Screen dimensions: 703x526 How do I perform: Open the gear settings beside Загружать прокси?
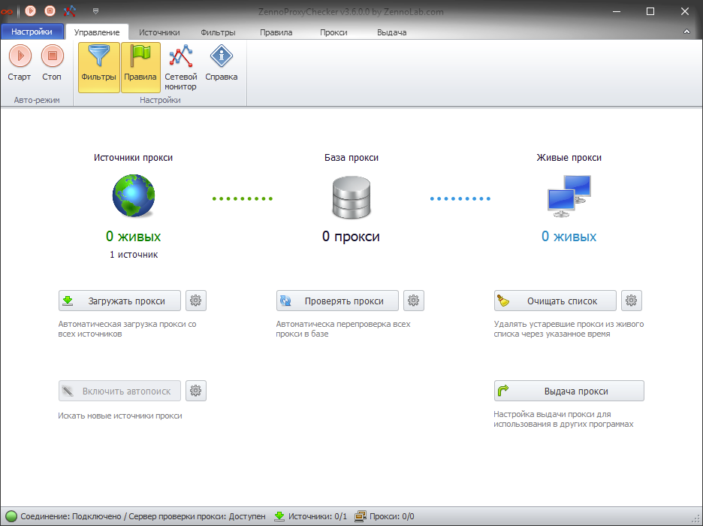pyautogui.click(x=196, y=301)
